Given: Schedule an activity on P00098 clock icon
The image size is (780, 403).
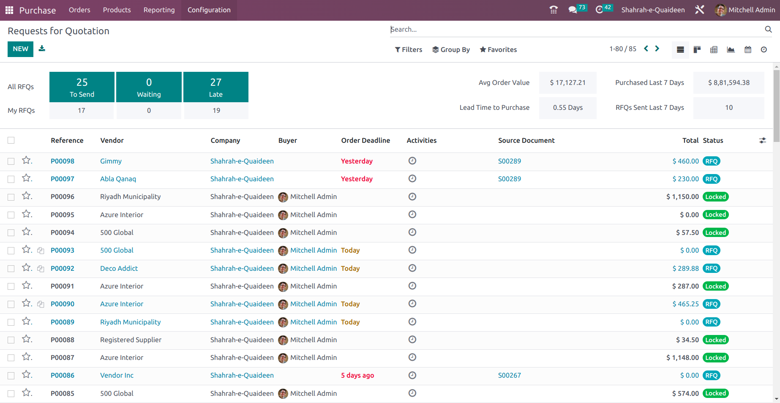Looking at the screenshot, I should pos(412,161).
